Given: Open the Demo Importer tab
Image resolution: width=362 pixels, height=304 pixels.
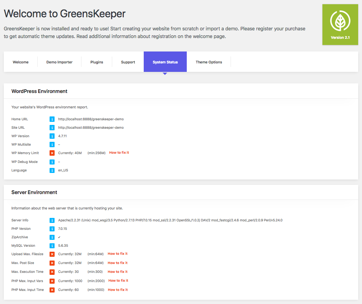Looking at the screenshot, I should [x=59, y=62].
